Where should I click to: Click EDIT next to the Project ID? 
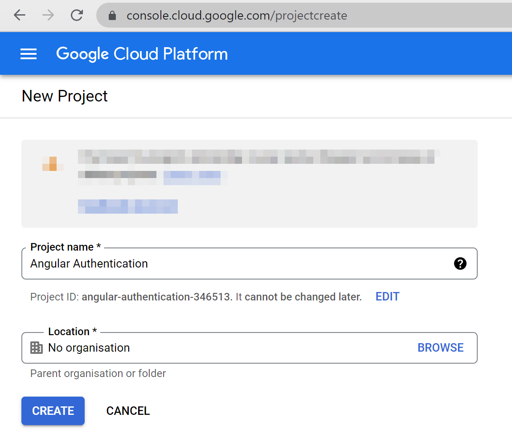point(387,296)
